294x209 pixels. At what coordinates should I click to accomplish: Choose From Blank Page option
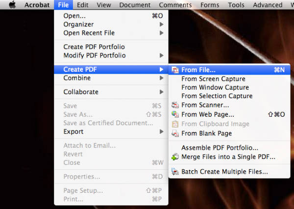pos(229,133)
